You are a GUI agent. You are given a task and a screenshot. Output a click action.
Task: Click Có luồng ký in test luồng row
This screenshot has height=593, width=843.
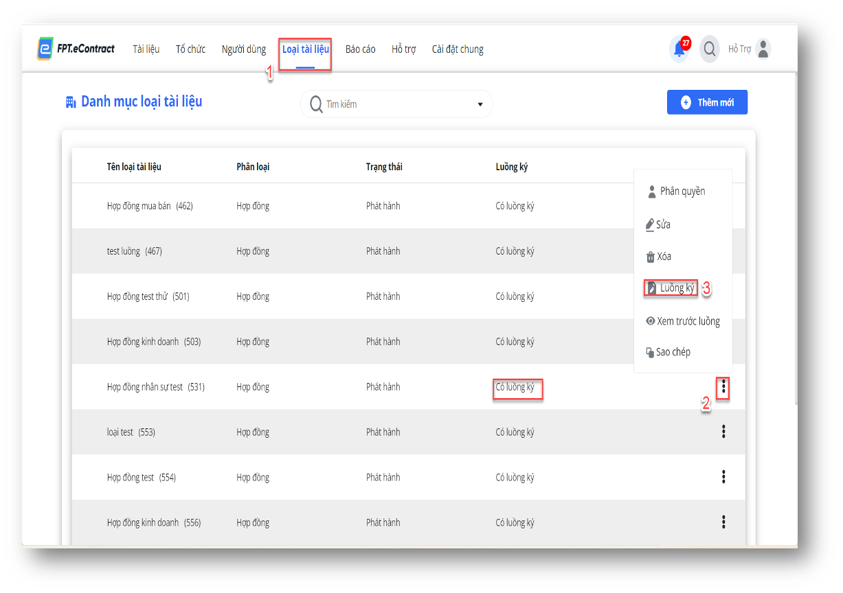(x=515, y=251)
